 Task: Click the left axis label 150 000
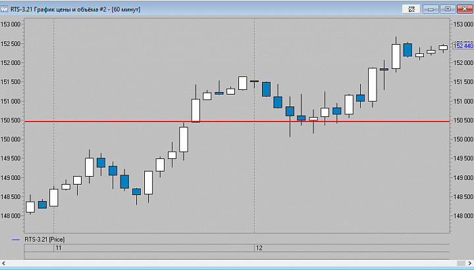pos(11,139)
